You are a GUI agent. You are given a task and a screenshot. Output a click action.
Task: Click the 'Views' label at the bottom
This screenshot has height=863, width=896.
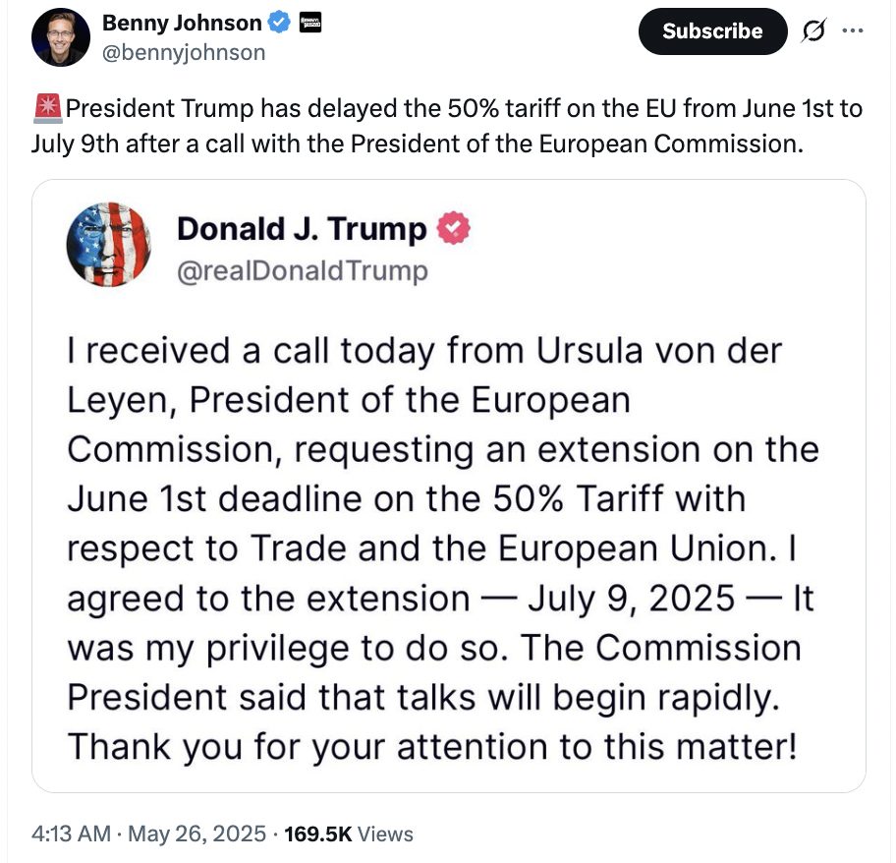[x=385, y=834]
